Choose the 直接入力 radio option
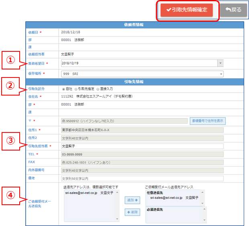This screenshot has height=226, width=249. 96,89
